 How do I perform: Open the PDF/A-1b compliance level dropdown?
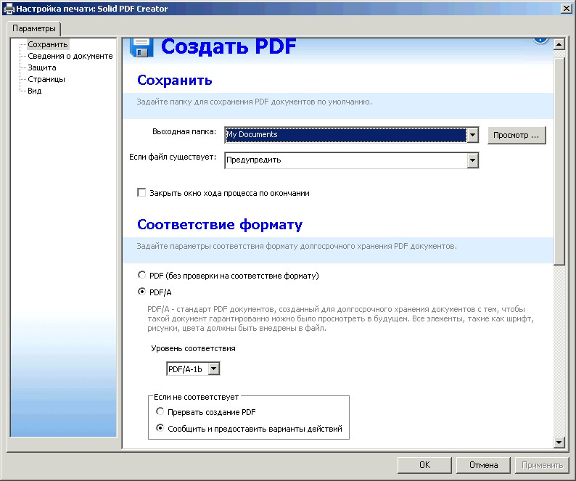pyautogui.click(x=193, y=369)
